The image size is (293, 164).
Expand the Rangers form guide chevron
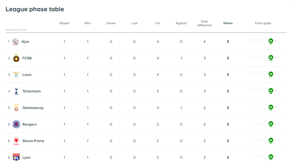point(276,124)
